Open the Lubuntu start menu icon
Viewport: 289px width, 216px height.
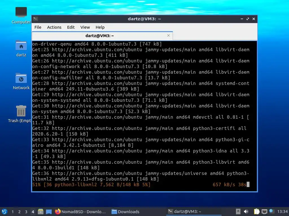pos(5,211)
